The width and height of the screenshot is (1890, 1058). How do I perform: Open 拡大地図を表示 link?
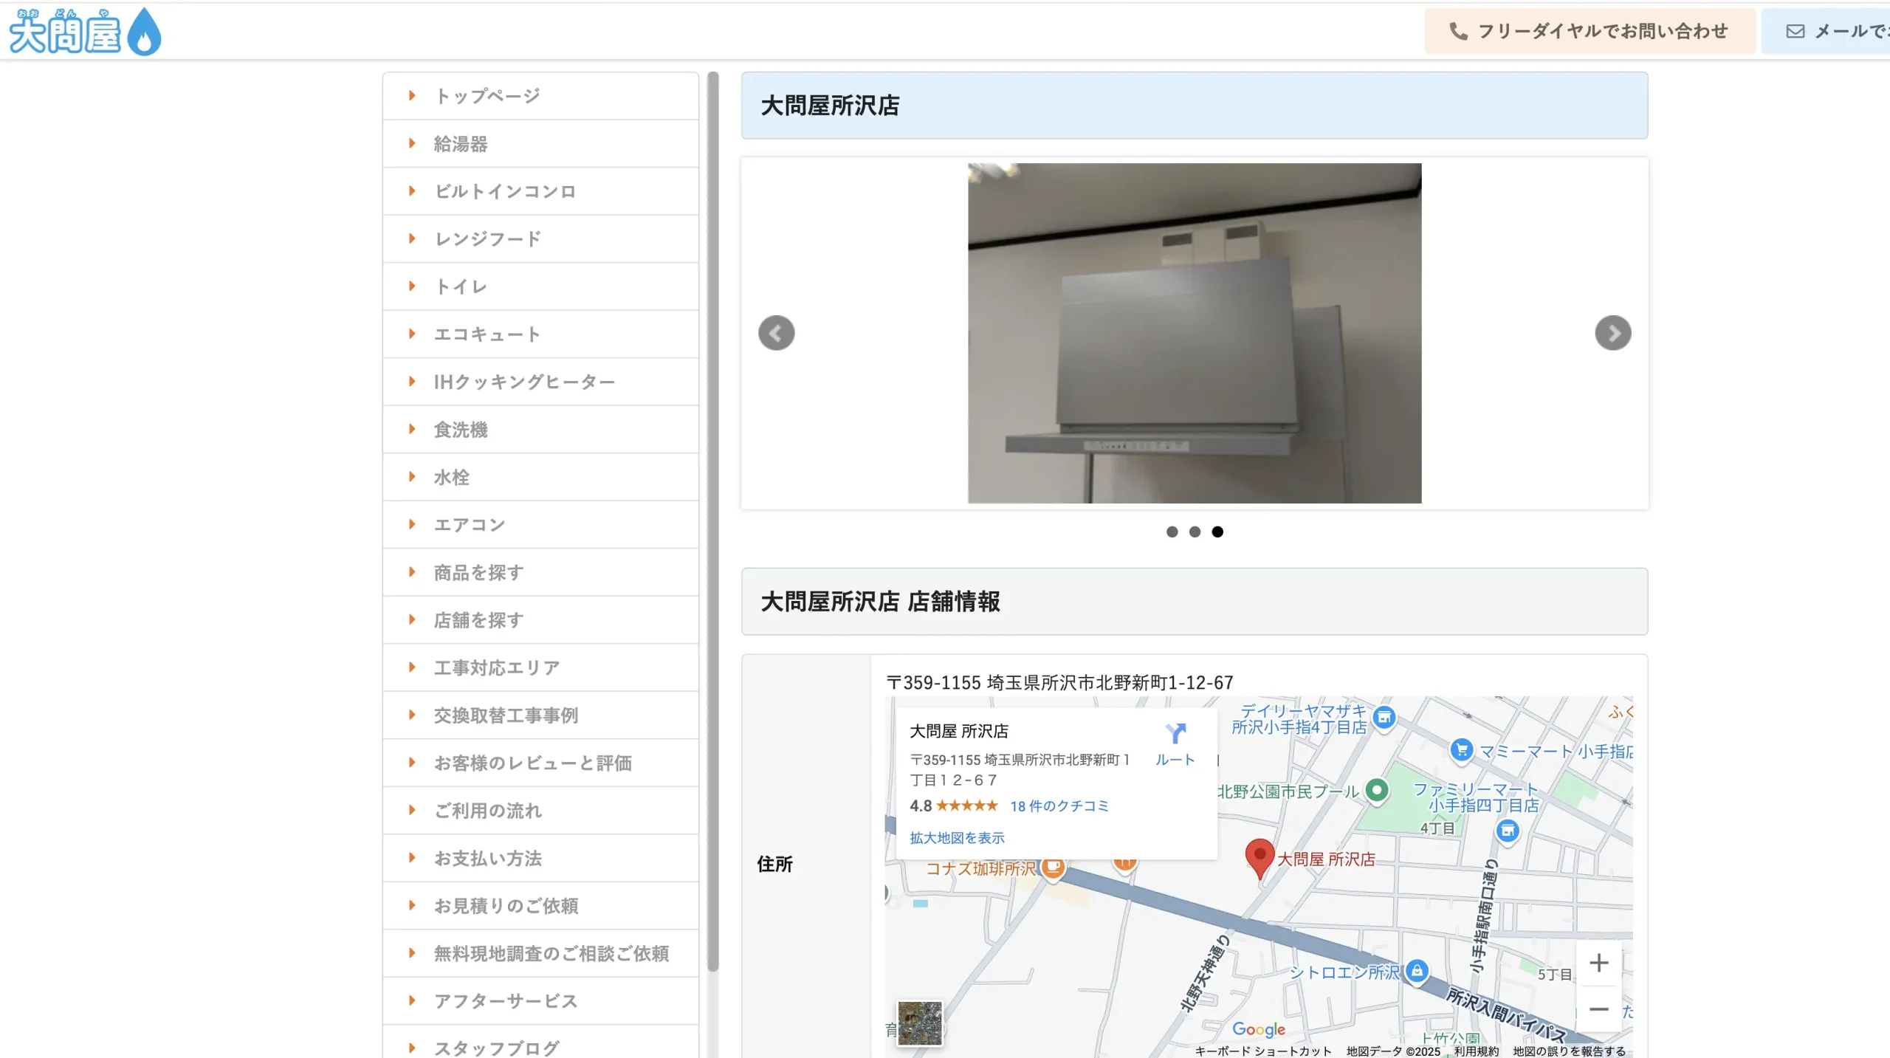click(957, 838)
